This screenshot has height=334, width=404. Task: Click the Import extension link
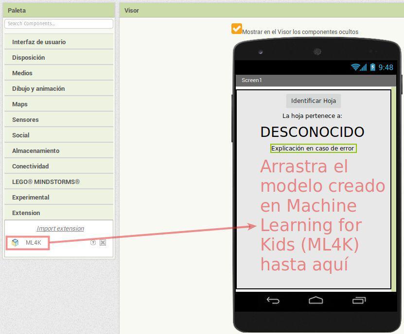pyautogui.click(x=60, y=228)
